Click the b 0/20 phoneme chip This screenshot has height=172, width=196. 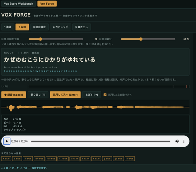28,159
